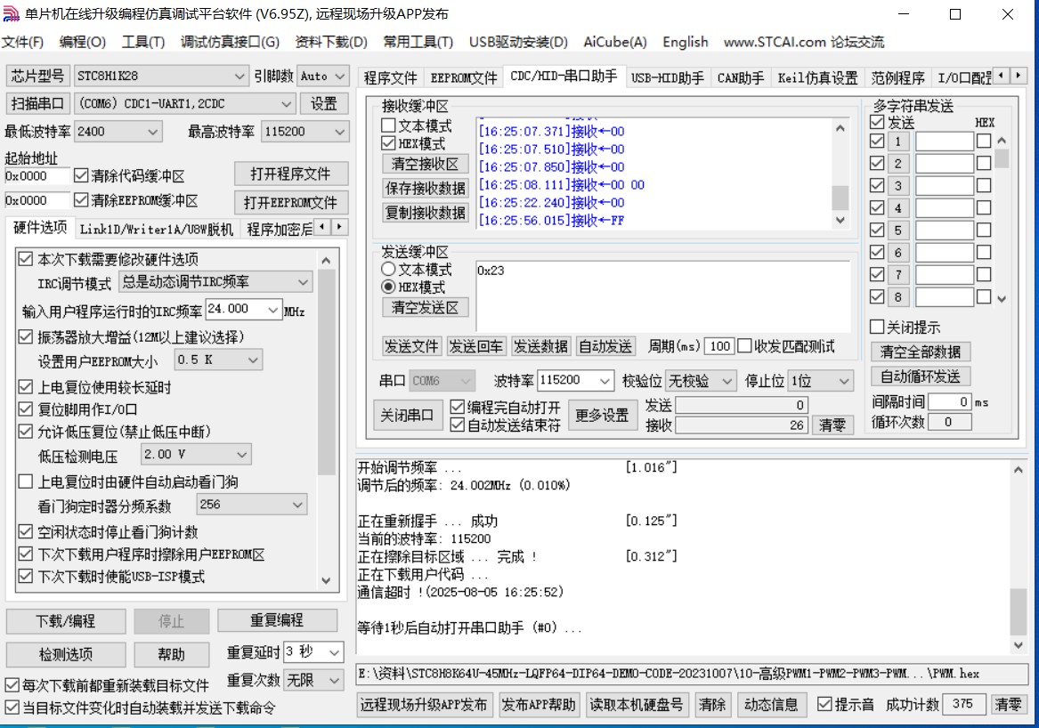This screenshot has height=728, width=1039.
Task: Open 校验位 无校验 dropdown
Action: pos(701,381)
